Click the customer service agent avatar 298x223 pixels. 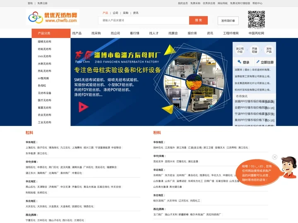coord(289,167)
